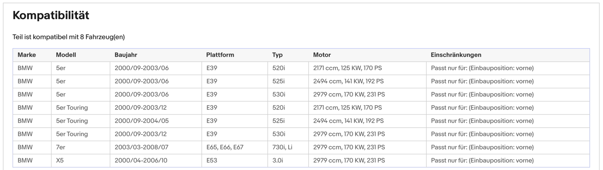Click the Einschränkungen cell in the 7er row

(508, 147)
